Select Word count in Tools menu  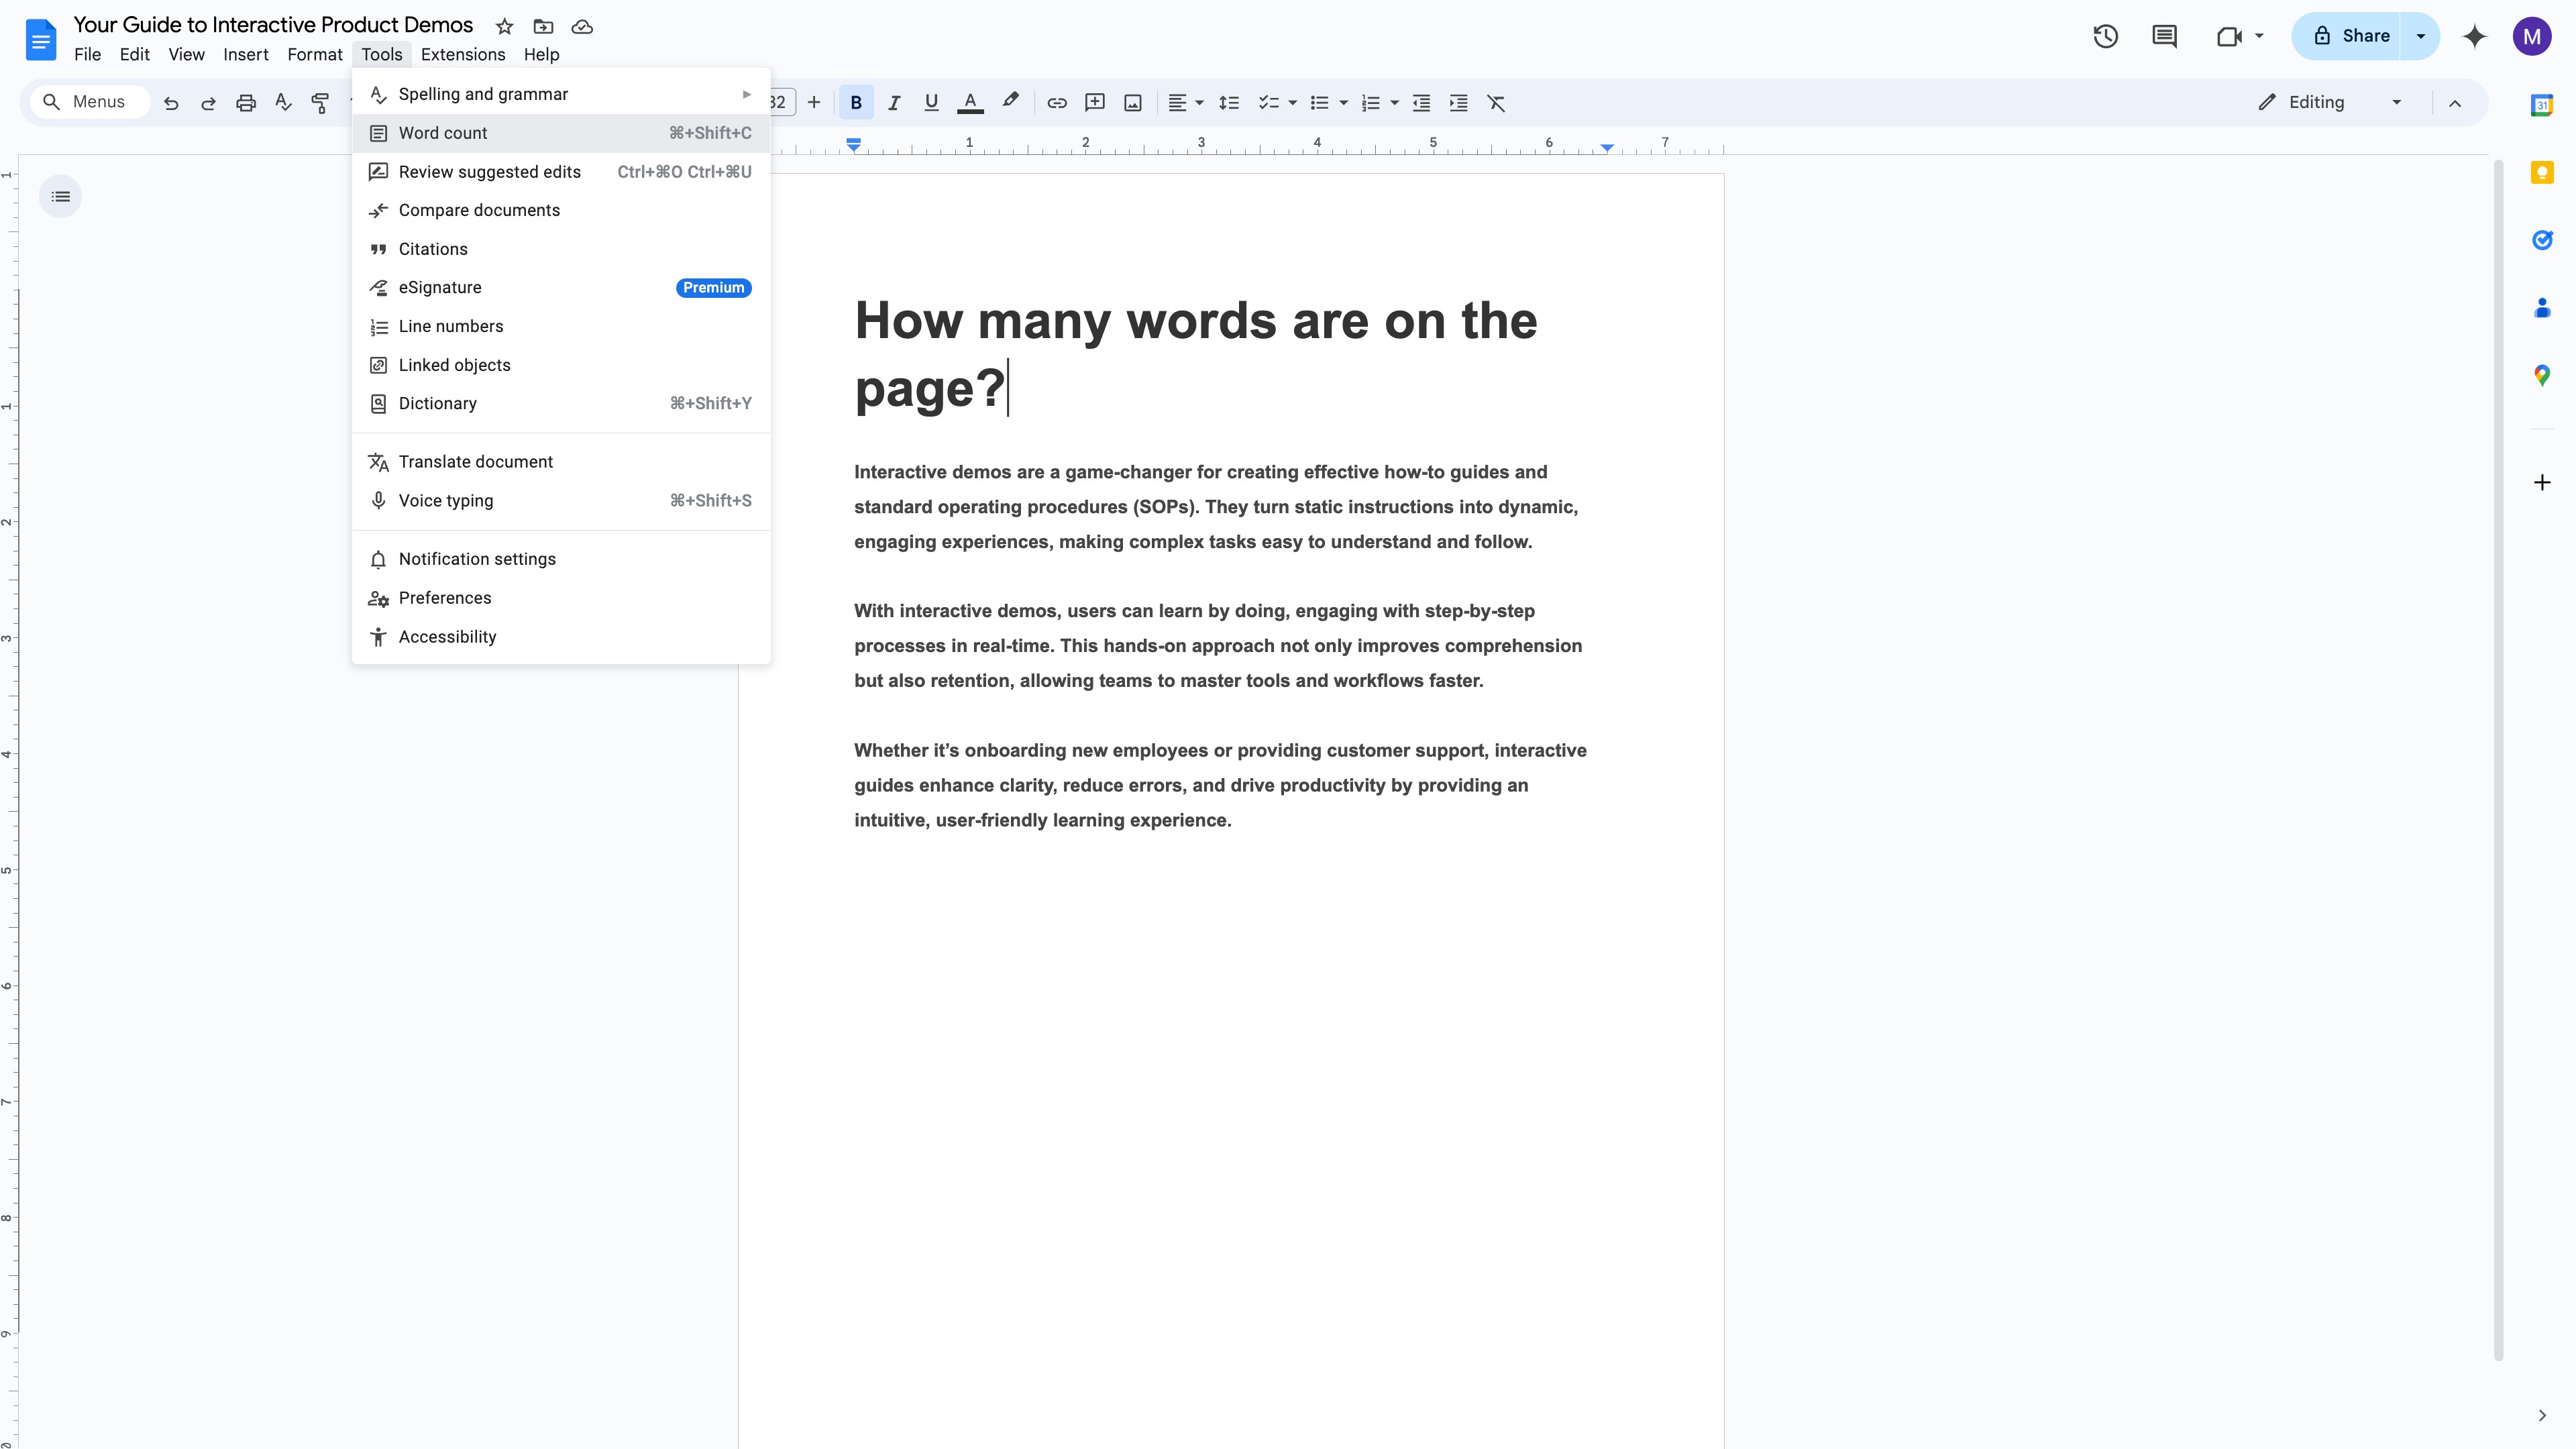561,133
